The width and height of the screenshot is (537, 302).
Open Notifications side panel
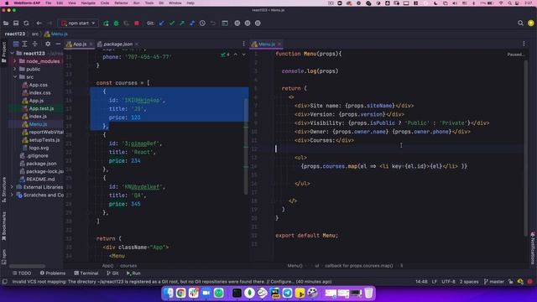[533, 248]
